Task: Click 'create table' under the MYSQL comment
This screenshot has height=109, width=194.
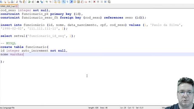Action: coord(12,47)
